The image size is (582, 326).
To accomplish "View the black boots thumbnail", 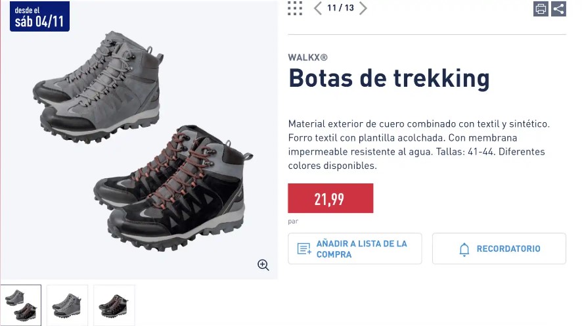I will coord(114,305).
